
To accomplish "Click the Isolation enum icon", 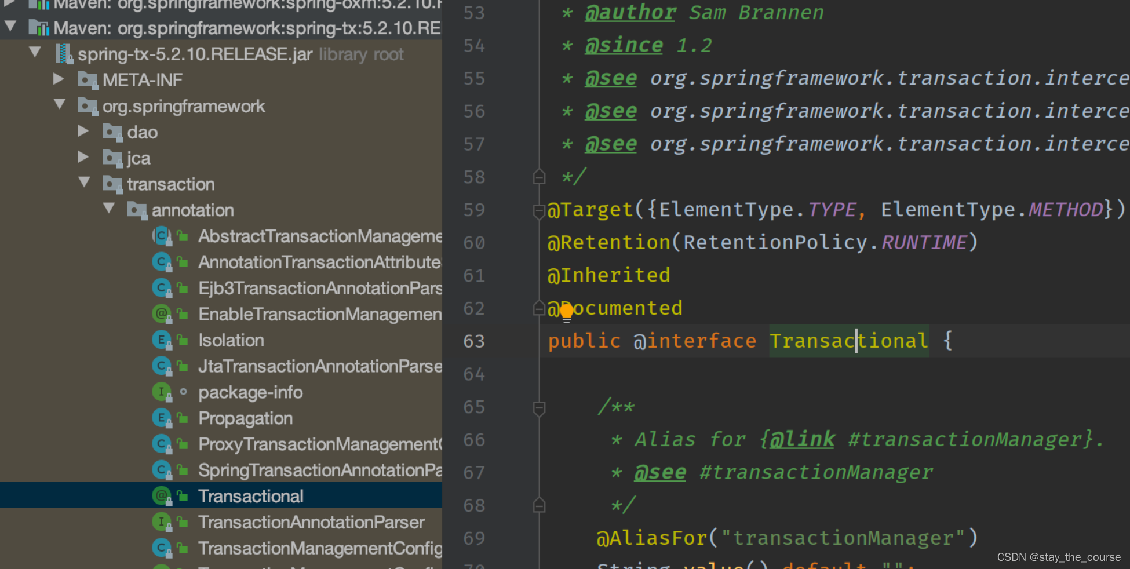I will pos(162,340).
